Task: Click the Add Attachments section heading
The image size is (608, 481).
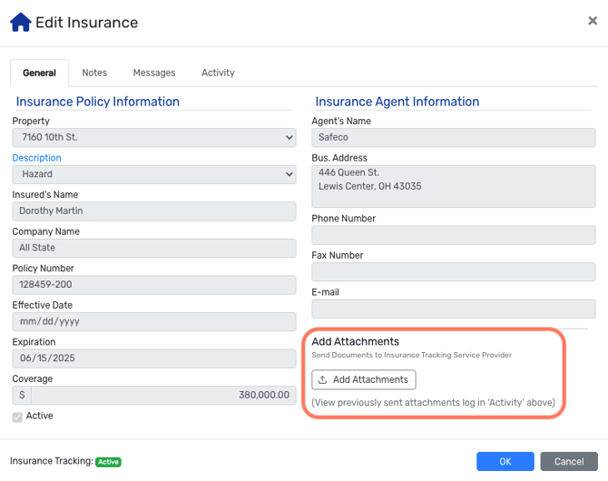Action: coord(355,342)
